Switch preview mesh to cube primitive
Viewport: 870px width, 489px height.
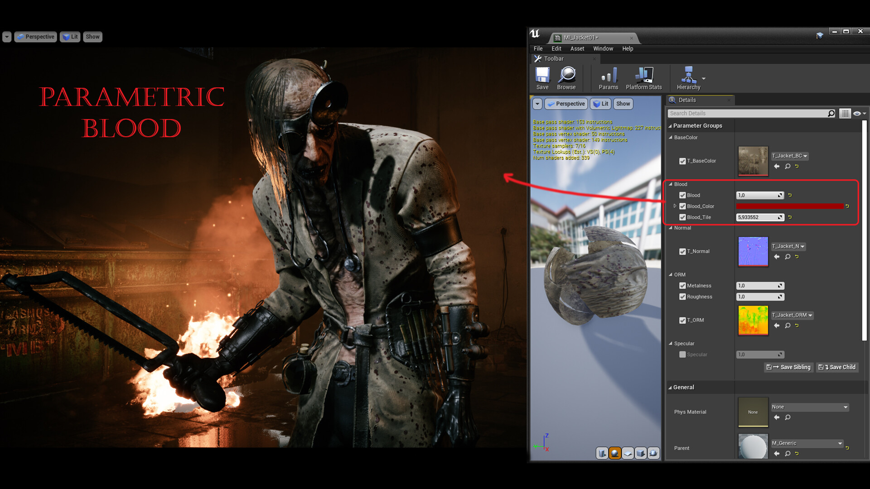[x=641, y=453]
